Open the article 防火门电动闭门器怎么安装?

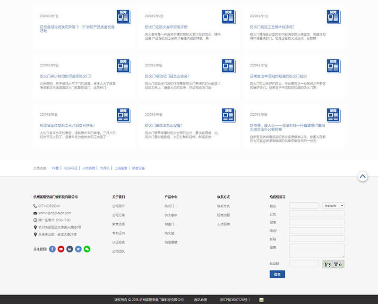click(167, 76)
